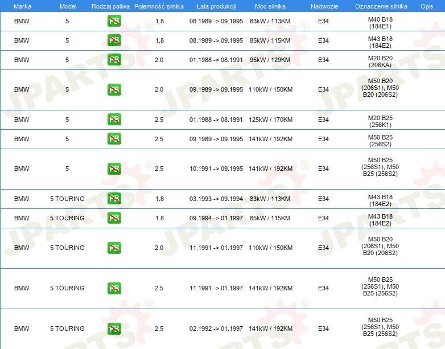Click BMW brand in the 125kW / 170KM row
This screenshot has height=349, width=445.
pos(22,120)
